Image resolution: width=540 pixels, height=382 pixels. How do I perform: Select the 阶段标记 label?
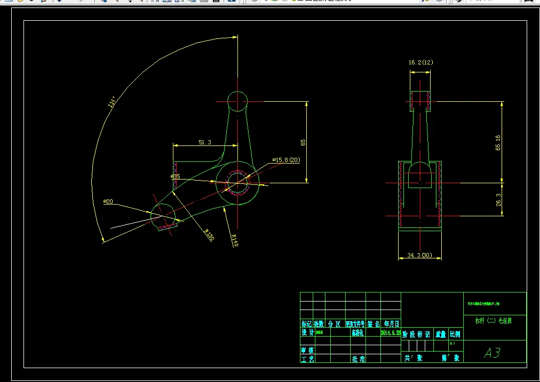click(x=416, y=335)
